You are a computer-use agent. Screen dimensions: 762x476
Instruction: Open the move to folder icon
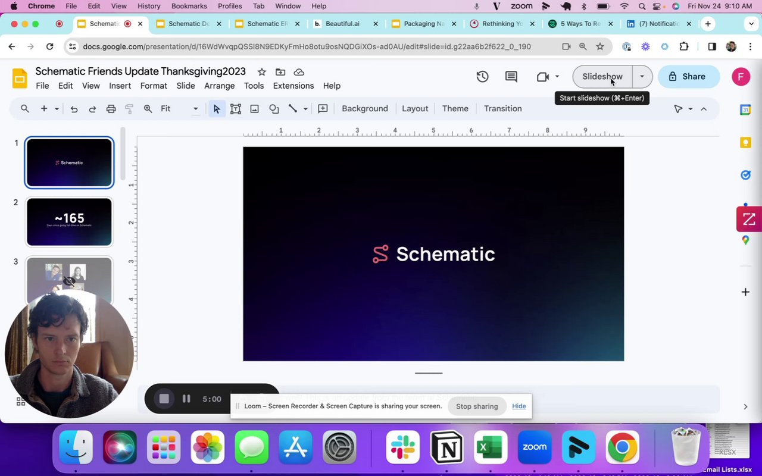pyautogui.click(x=280, y=72)
